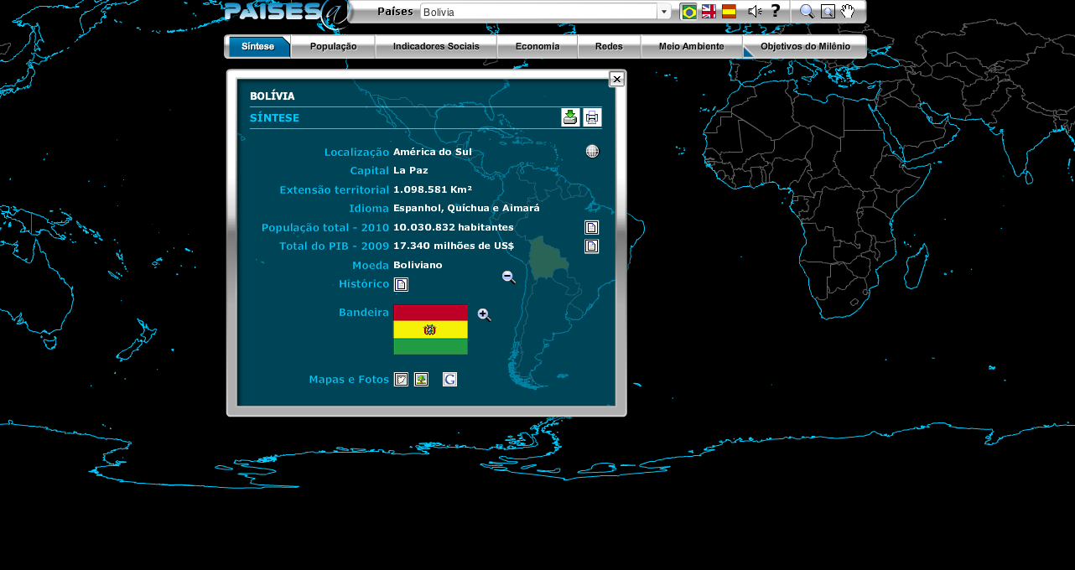Viewport: 1075px width, 570px height.
Task: Expand the Países dropdown arrow
Action: pos(664,12)
